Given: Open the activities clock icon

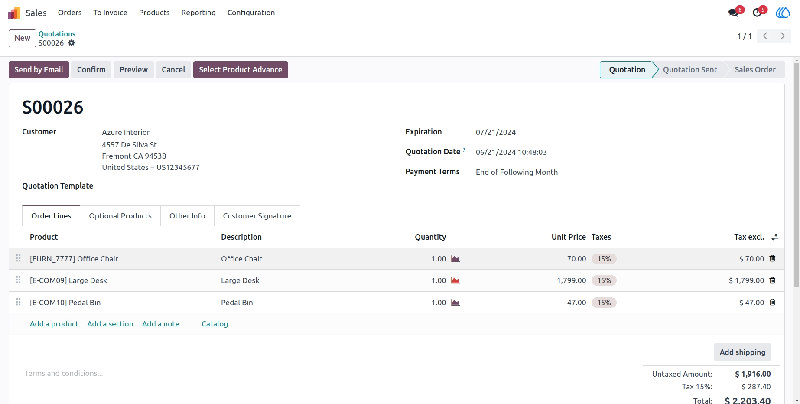Looking at the screenshot, I should [758, 13].
